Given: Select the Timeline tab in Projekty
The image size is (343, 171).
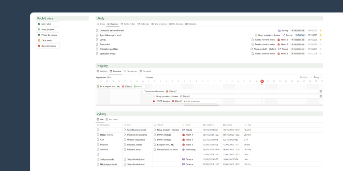Looking at the screenshot, I should [115, 71].
